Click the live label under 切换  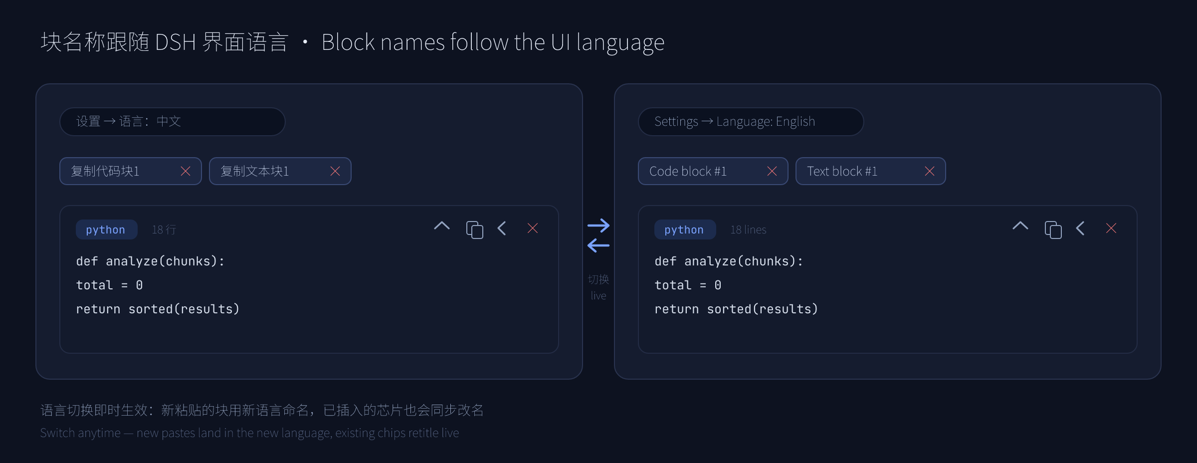click(x=598, y=295)
